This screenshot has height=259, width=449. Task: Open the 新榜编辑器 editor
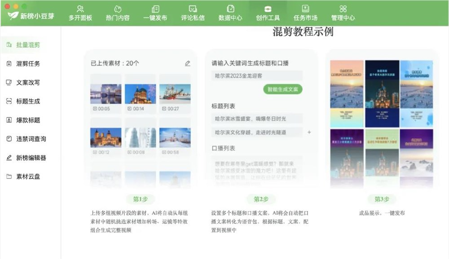pos(31,157)
